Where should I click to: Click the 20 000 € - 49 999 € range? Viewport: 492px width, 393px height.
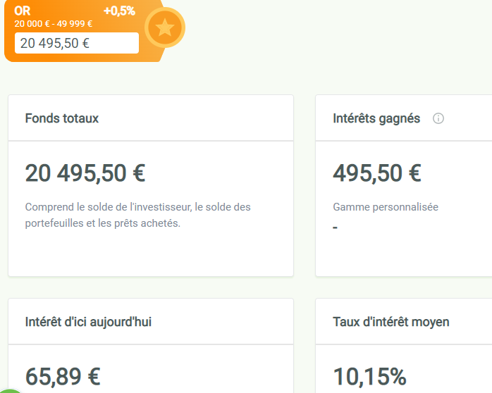54,24
